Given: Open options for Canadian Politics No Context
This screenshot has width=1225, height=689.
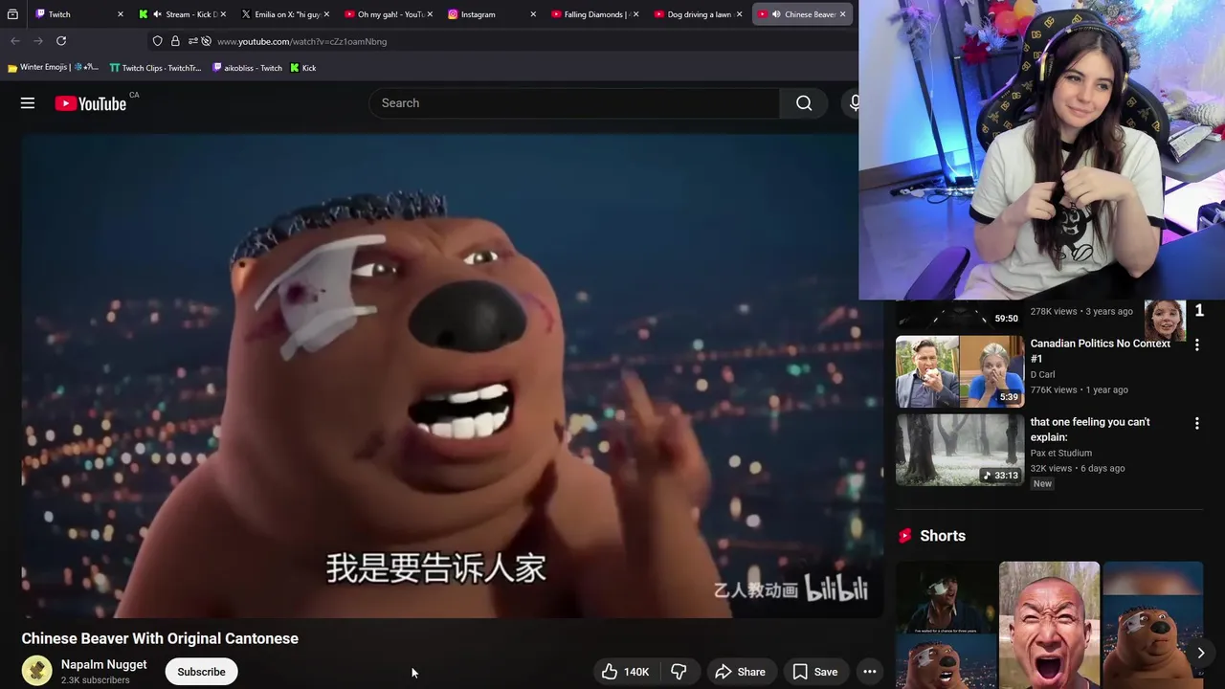Looking at the screenshot, I should tap(1196, 344).
